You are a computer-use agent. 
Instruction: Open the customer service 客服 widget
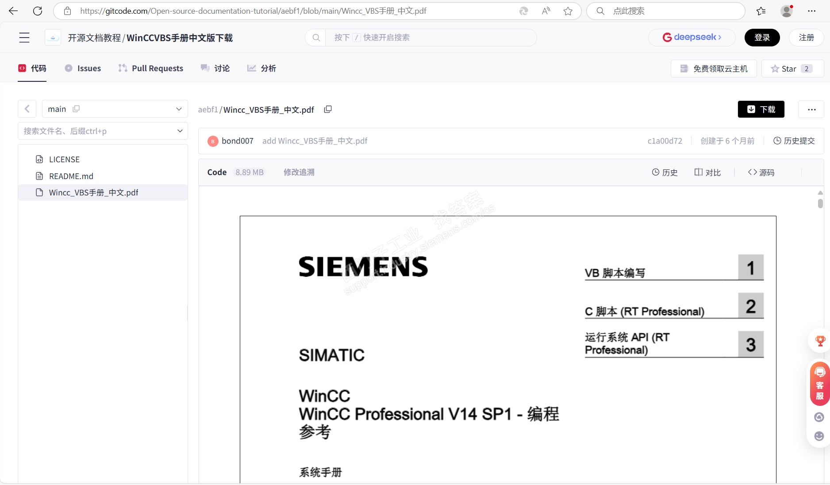820,384
